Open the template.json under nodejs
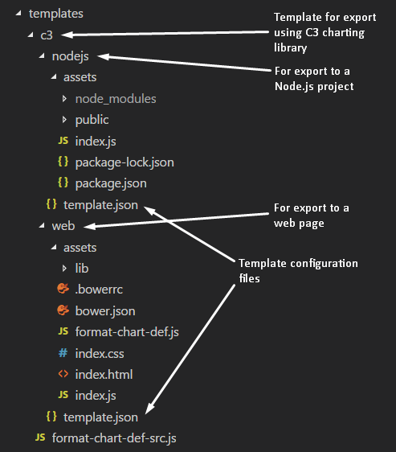Screen dimensions: 396x452 [100, 205]
